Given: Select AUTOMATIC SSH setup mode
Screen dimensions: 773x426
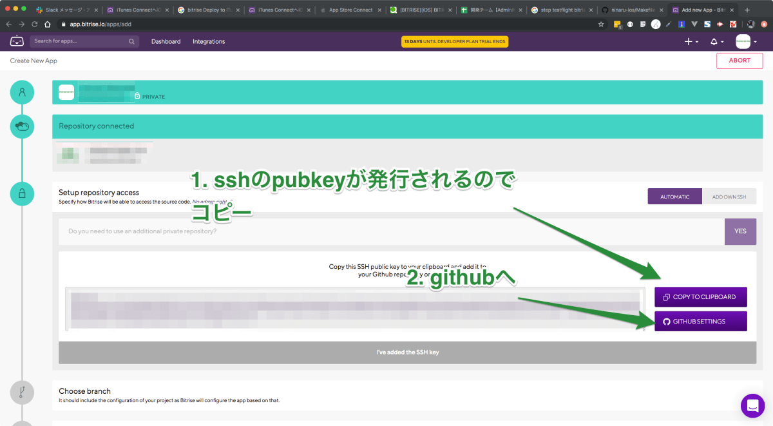Looking at the screenshot, I should 675,197.
